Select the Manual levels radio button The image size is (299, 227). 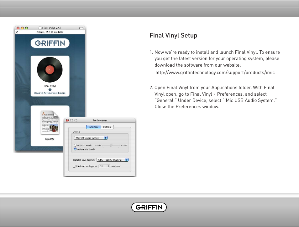click(x=75, y=145)
